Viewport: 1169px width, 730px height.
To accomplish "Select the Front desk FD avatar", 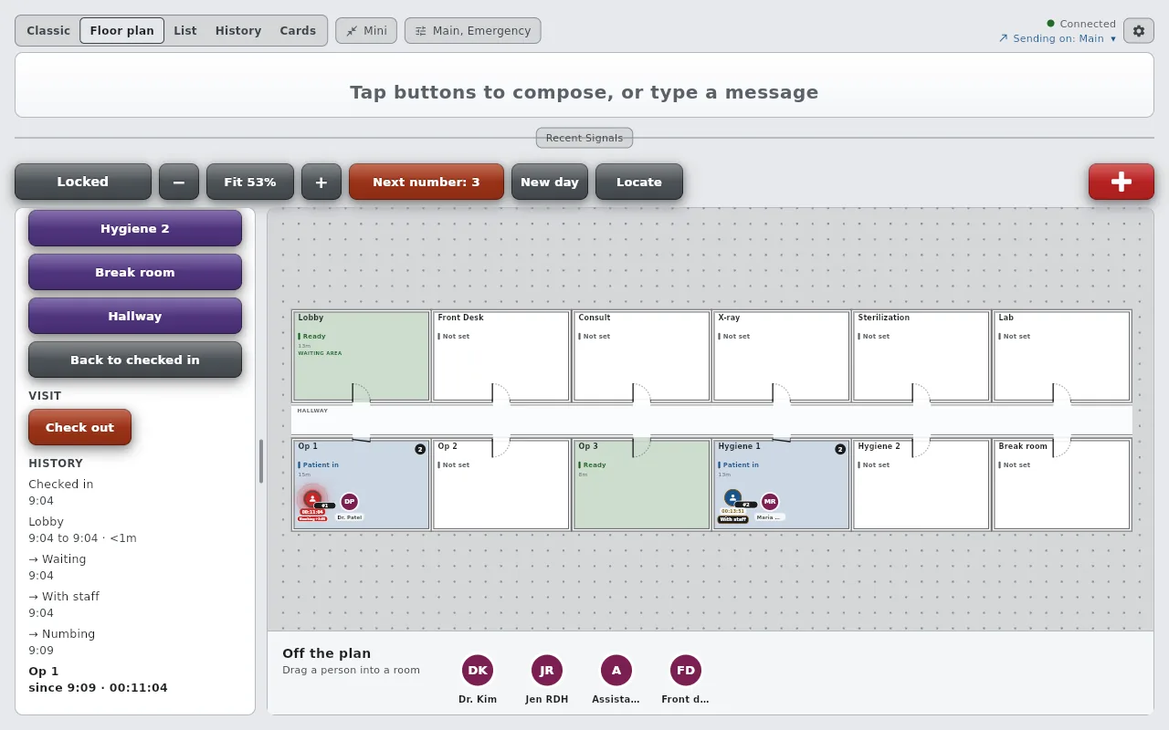I will pos(686,670).
